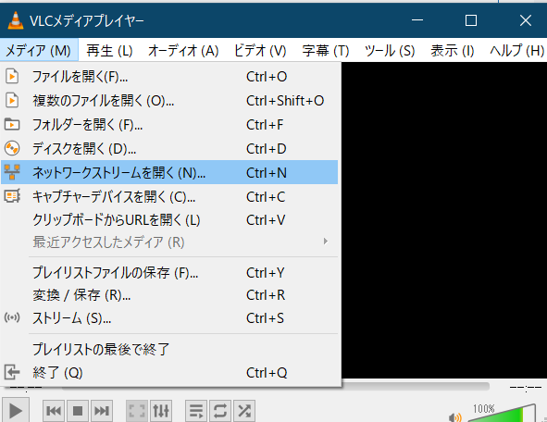
Task: Maximize the VLC window
Action: point(471,20)
